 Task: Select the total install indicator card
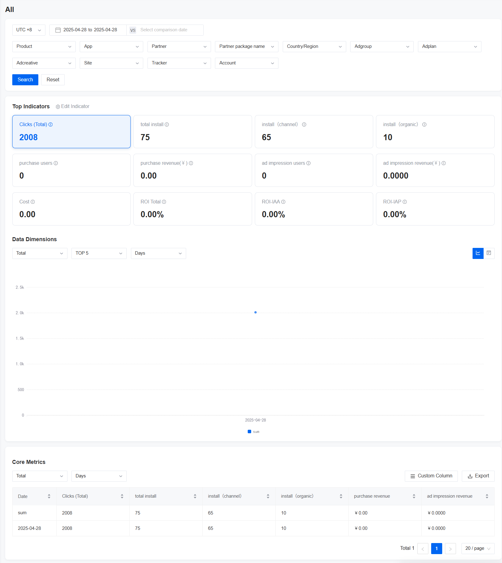click(192, 132)
